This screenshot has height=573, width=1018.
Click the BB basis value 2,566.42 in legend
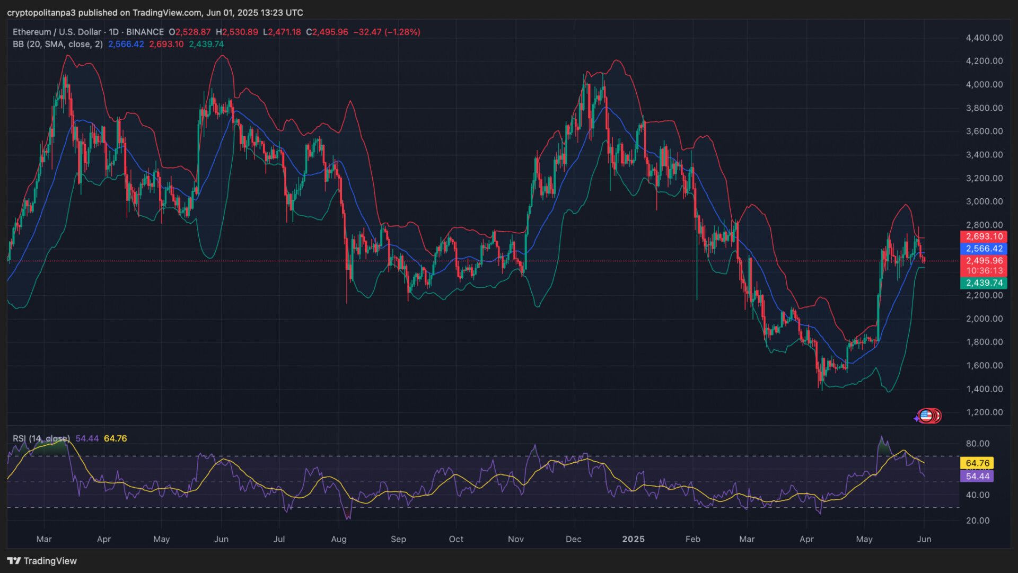[x=126, y=44]
